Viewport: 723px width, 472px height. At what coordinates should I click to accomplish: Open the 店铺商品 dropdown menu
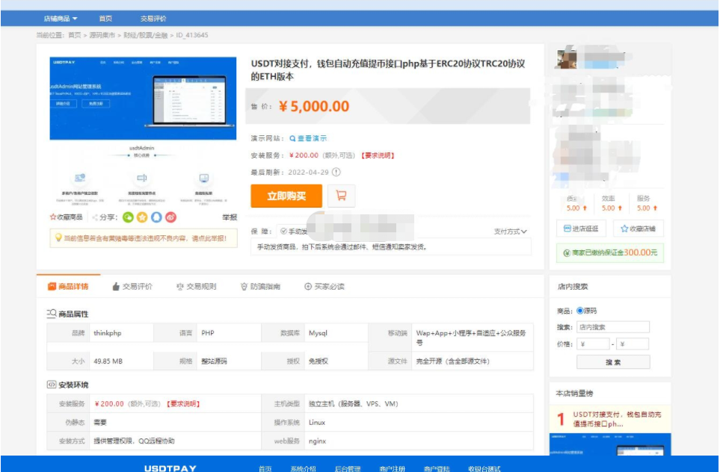tap(61, 19)
